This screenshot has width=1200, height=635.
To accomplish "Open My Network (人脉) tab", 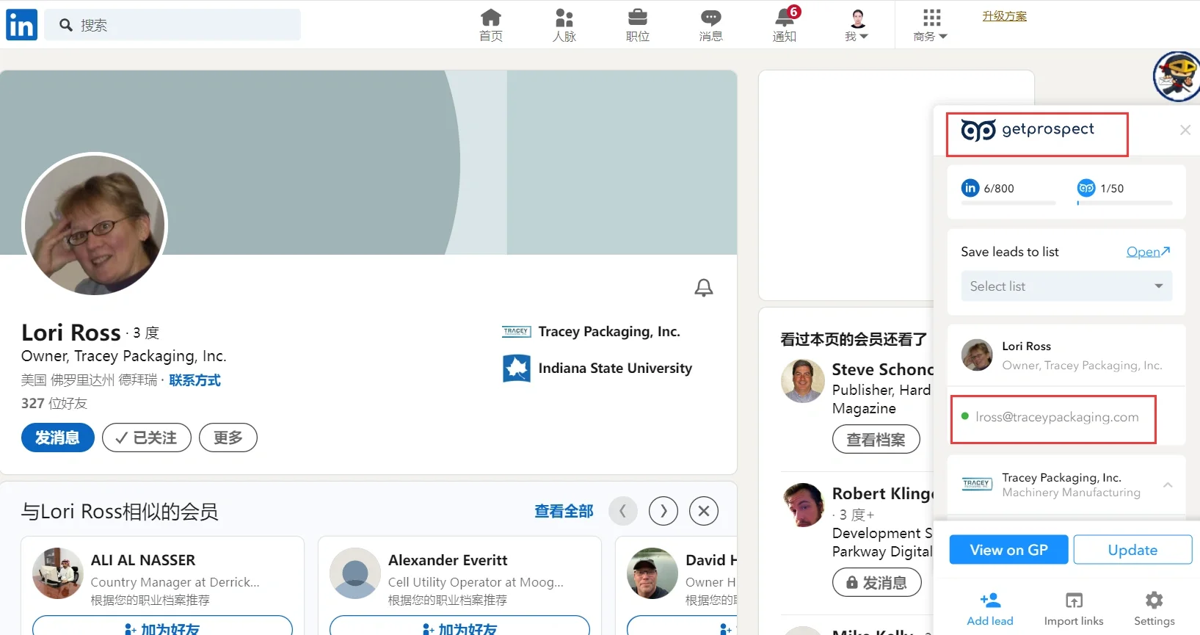I will click(564, 25).
